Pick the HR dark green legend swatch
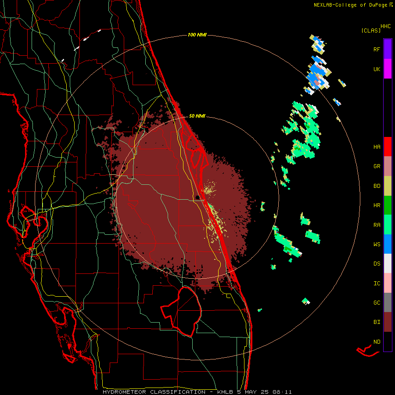Image resolution: width=395 pixels, height=395 pixels. click(x=388, y=205)
